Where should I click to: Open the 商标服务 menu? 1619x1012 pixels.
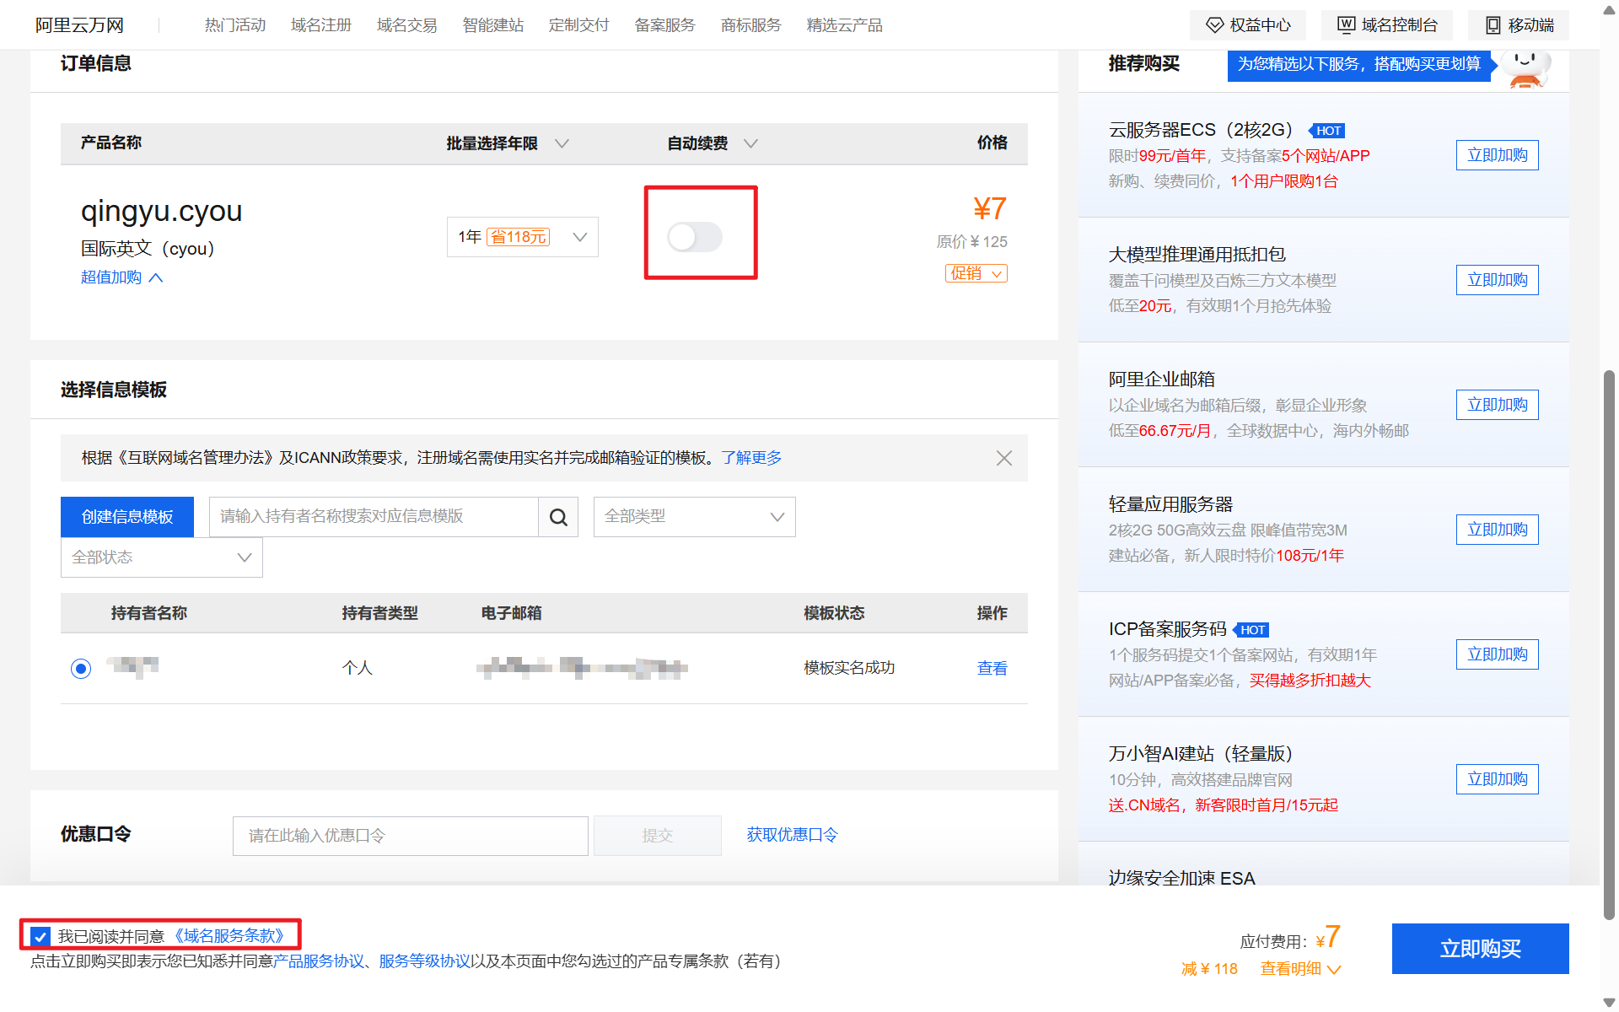pos(751,25)
